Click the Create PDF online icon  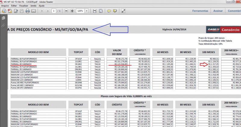(x=10, y=11)
